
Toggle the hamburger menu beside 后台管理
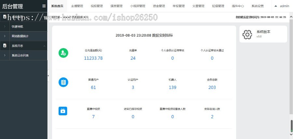44,6
